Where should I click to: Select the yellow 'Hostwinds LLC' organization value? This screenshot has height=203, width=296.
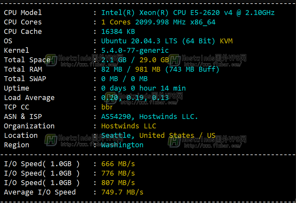pyautogui.click(x=129, y=126)
